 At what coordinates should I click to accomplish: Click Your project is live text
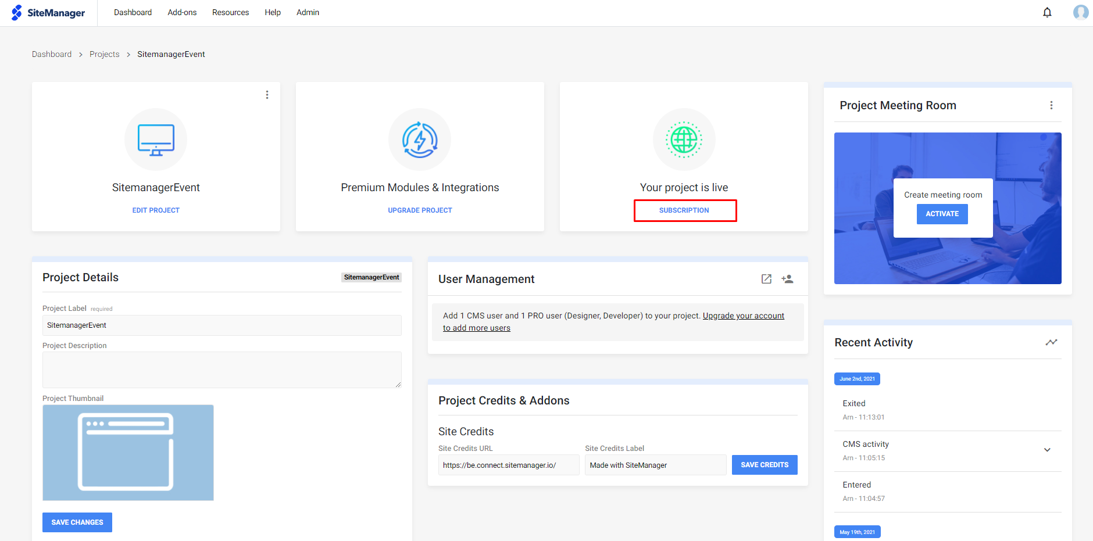684,188
